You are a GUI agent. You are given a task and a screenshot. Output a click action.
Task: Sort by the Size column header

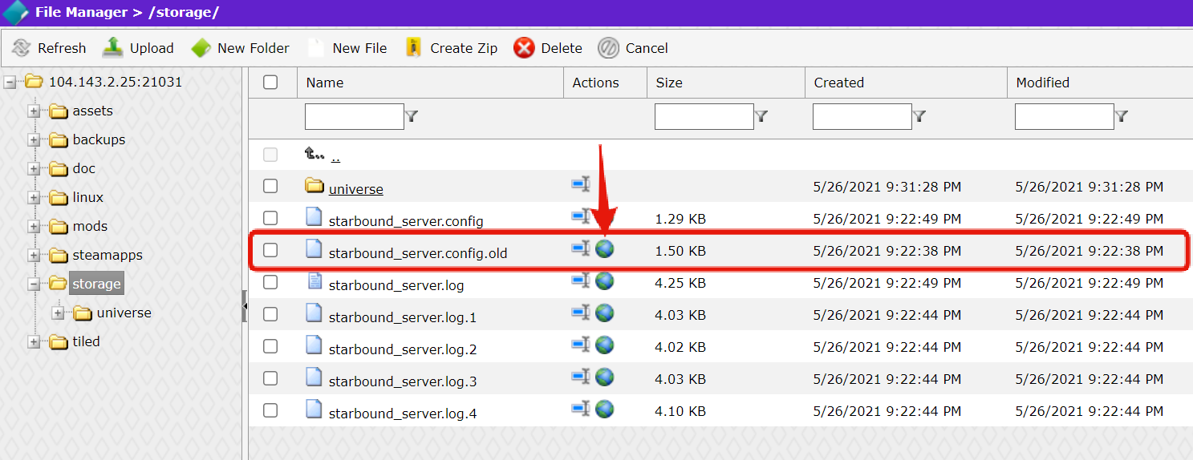click(669, 83)
